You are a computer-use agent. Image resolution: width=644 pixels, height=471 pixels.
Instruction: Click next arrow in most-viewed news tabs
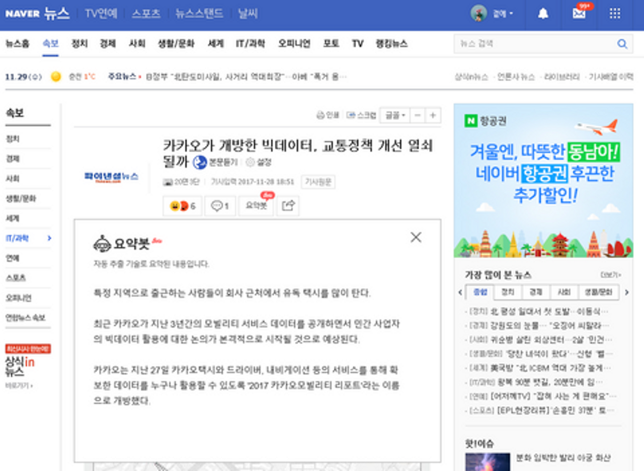coord(627,292)
